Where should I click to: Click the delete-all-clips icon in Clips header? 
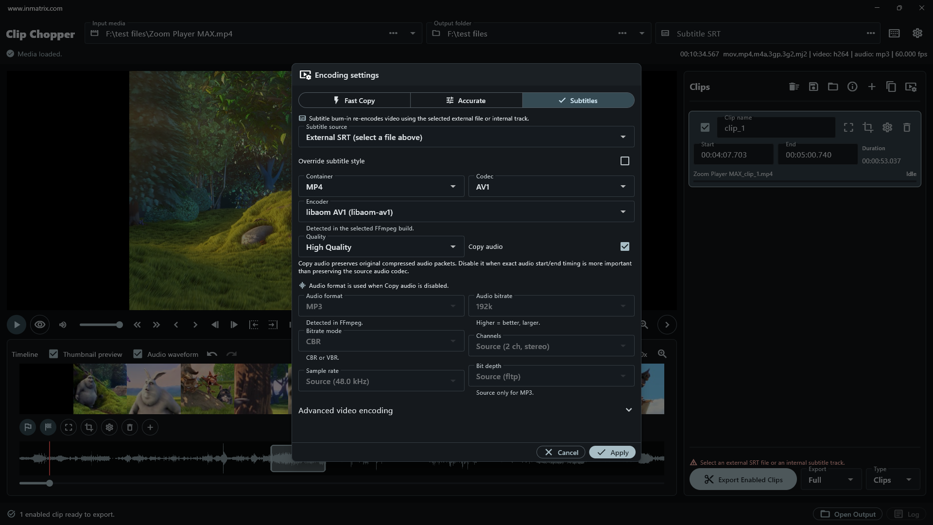pyautogui.click(x=794, y=87)
